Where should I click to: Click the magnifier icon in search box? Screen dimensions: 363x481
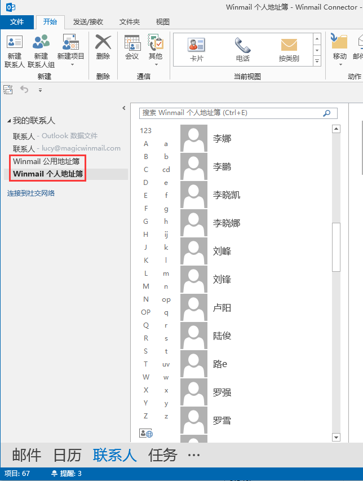tap(326, 113)
